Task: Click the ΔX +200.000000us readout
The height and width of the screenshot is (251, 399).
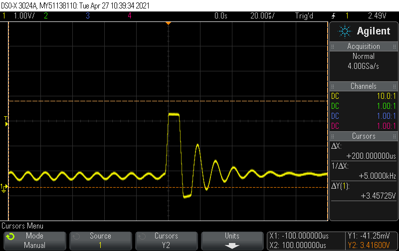Action: [x=364, y=151]
